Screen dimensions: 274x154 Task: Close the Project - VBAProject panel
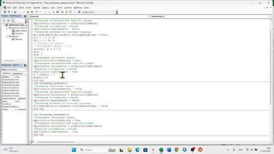point(25,16)
